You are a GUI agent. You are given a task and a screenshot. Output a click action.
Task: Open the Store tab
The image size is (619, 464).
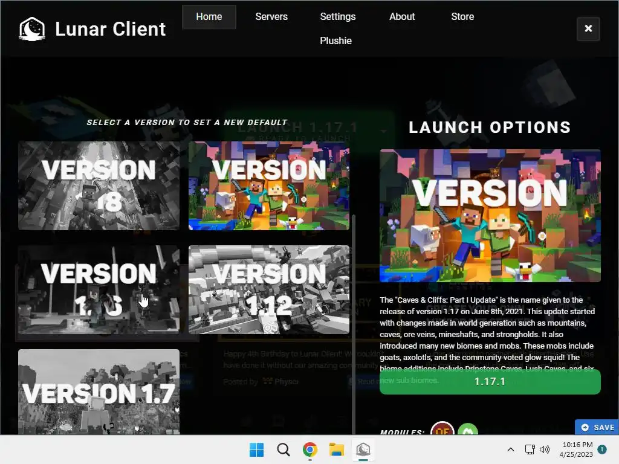click(x=462, y=16)
